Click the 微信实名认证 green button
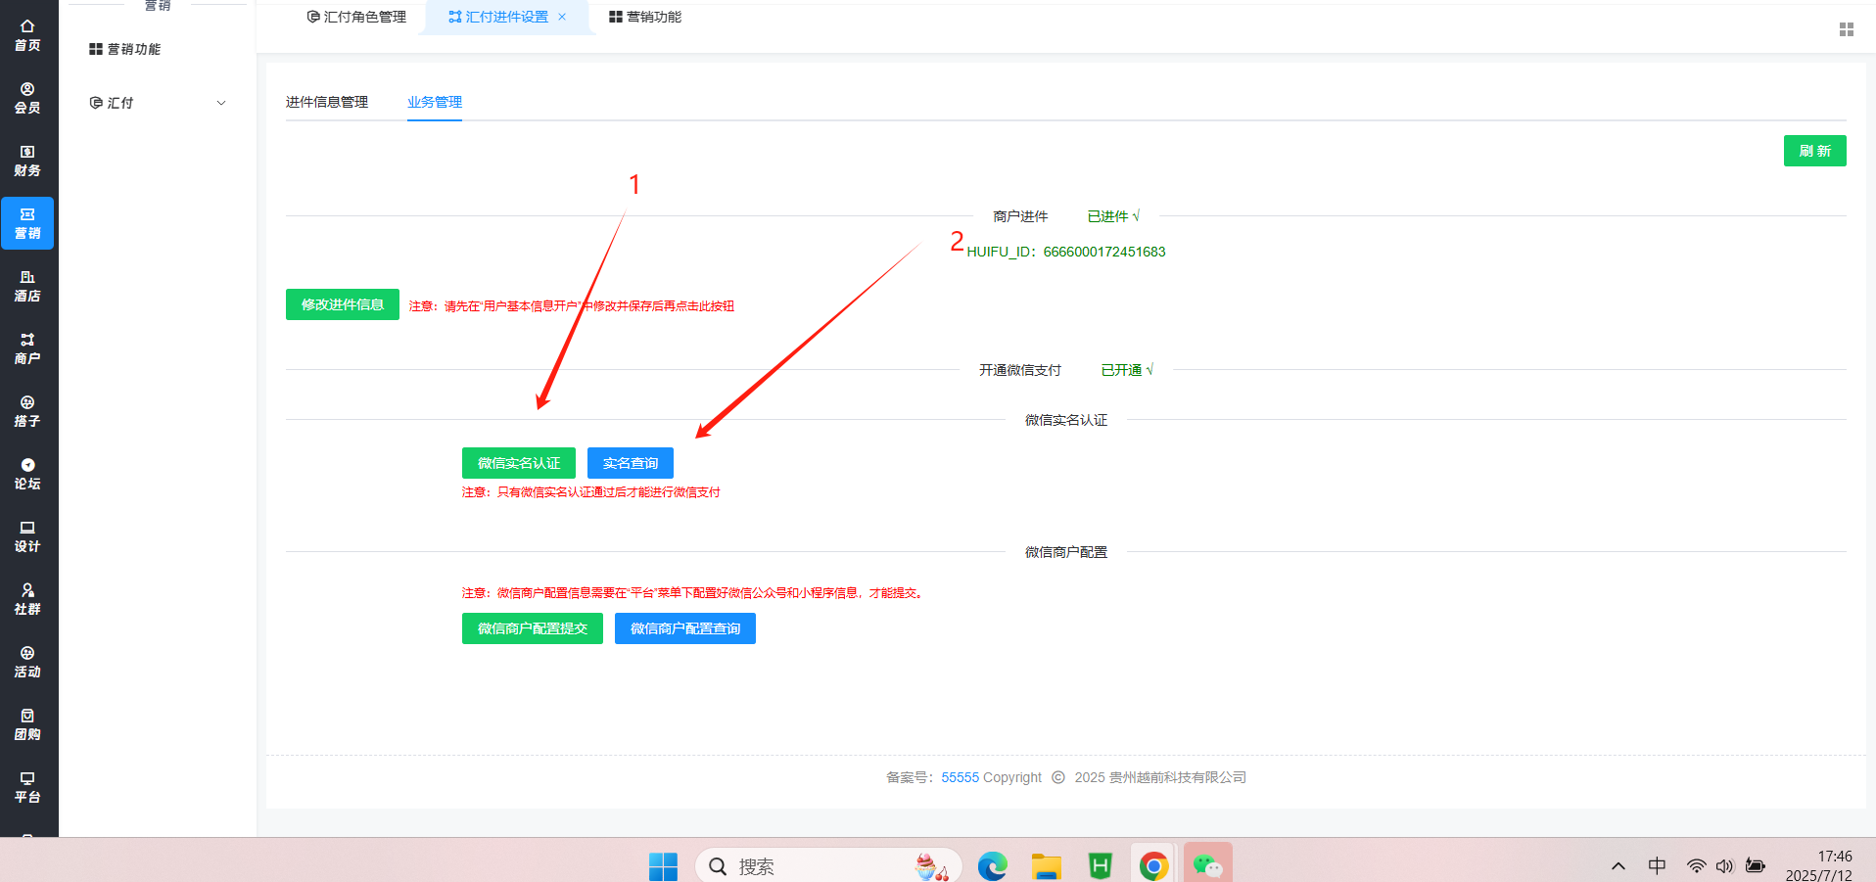Viewport: 1876px width, 882px height. (518, 463)
